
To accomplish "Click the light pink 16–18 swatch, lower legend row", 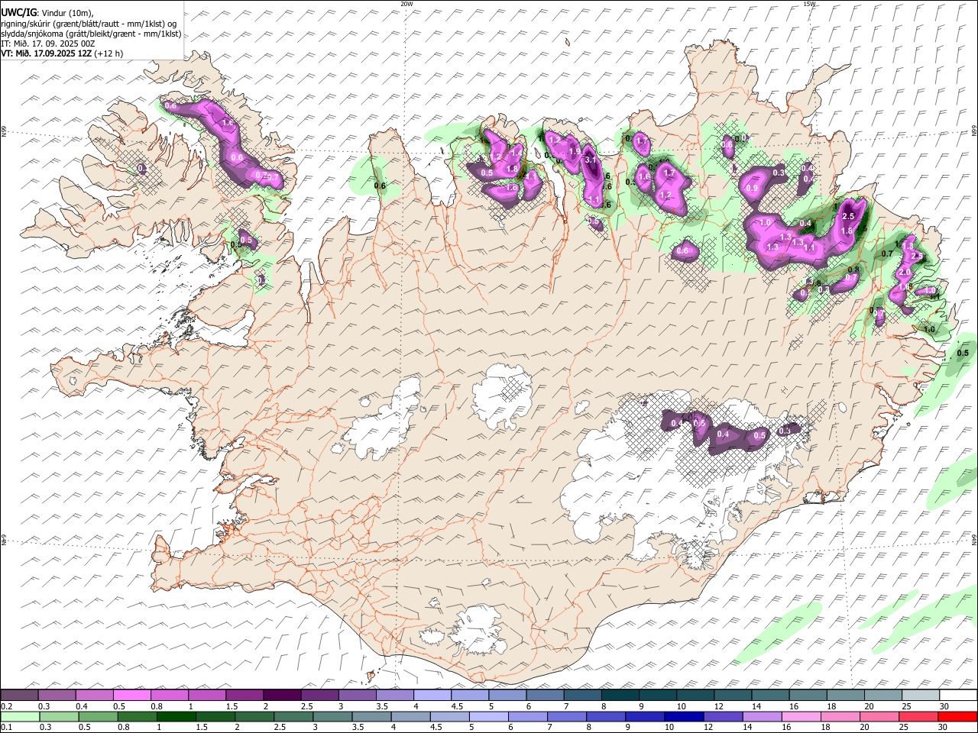I will [x=801, y=716].
